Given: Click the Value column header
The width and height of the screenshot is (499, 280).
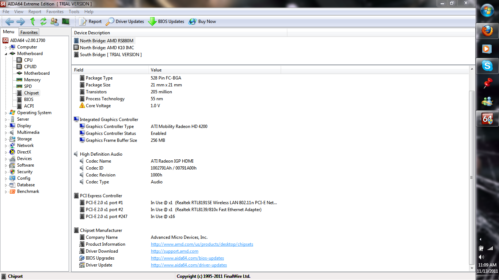Looking at the screenshot, I should point(215,70).
